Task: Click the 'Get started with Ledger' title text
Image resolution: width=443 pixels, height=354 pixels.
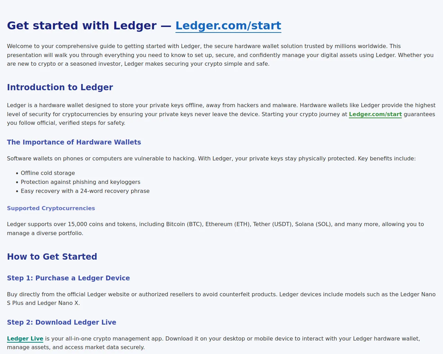Action: tap(82, 26)
